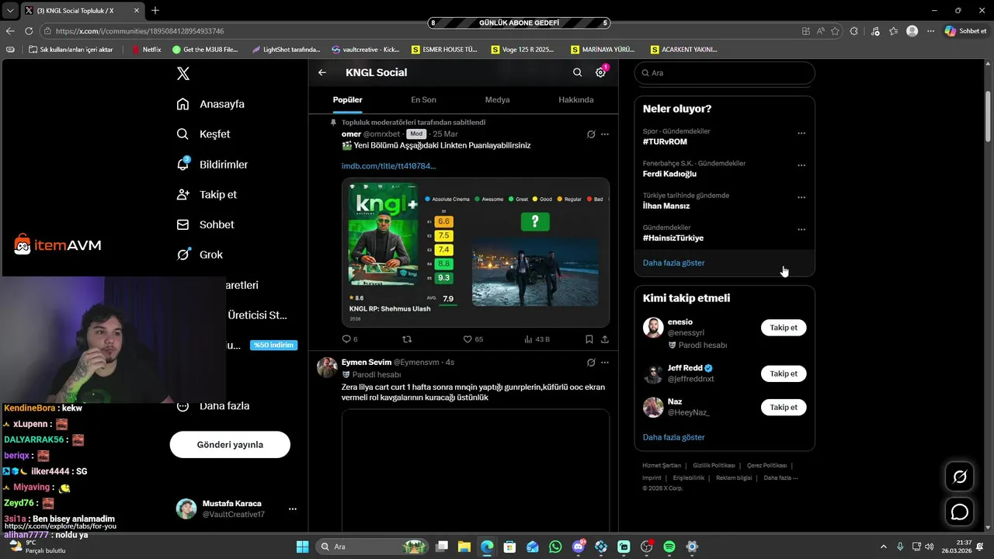The image size is (994, 559).
Task: Open the #TURvROM trending topic
Action: (666, 142)
